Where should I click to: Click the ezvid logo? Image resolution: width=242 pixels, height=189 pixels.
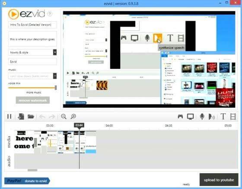point(26,14)
